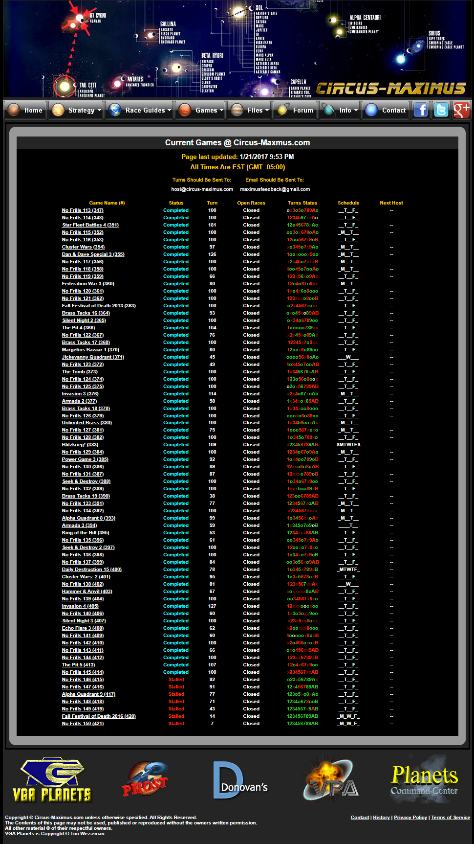
Task: Click the VPA logo
Action: (x=331, y=780)
